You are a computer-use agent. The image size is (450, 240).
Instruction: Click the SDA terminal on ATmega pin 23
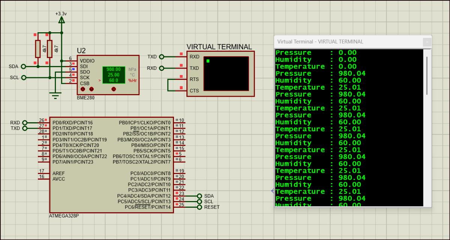tap(199, 196)
